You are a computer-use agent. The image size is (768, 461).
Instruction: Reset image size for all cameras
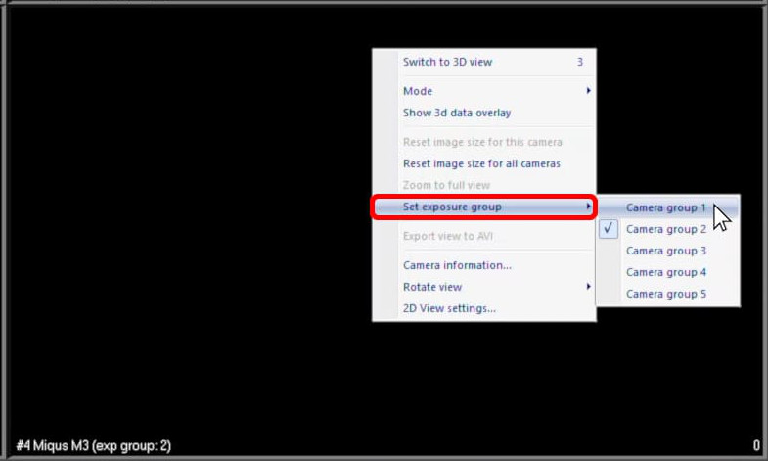click(x=481, y=163)
